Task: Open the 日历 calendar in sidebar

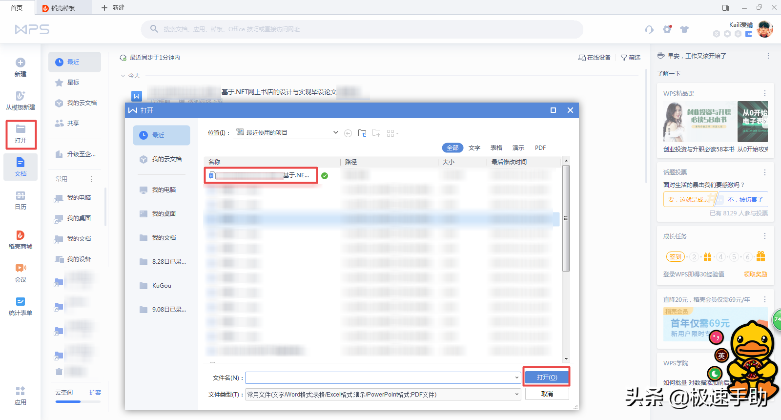Action: (x=21, y=200)
